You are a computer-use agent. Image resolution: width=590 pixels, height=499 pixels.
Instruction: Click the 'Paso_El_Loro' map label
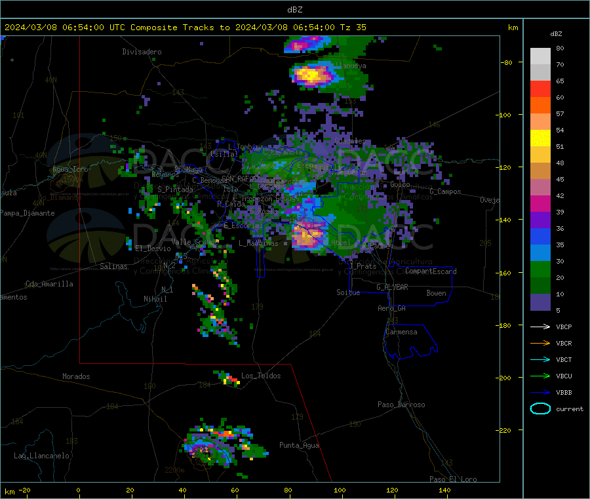pos(453,479)
